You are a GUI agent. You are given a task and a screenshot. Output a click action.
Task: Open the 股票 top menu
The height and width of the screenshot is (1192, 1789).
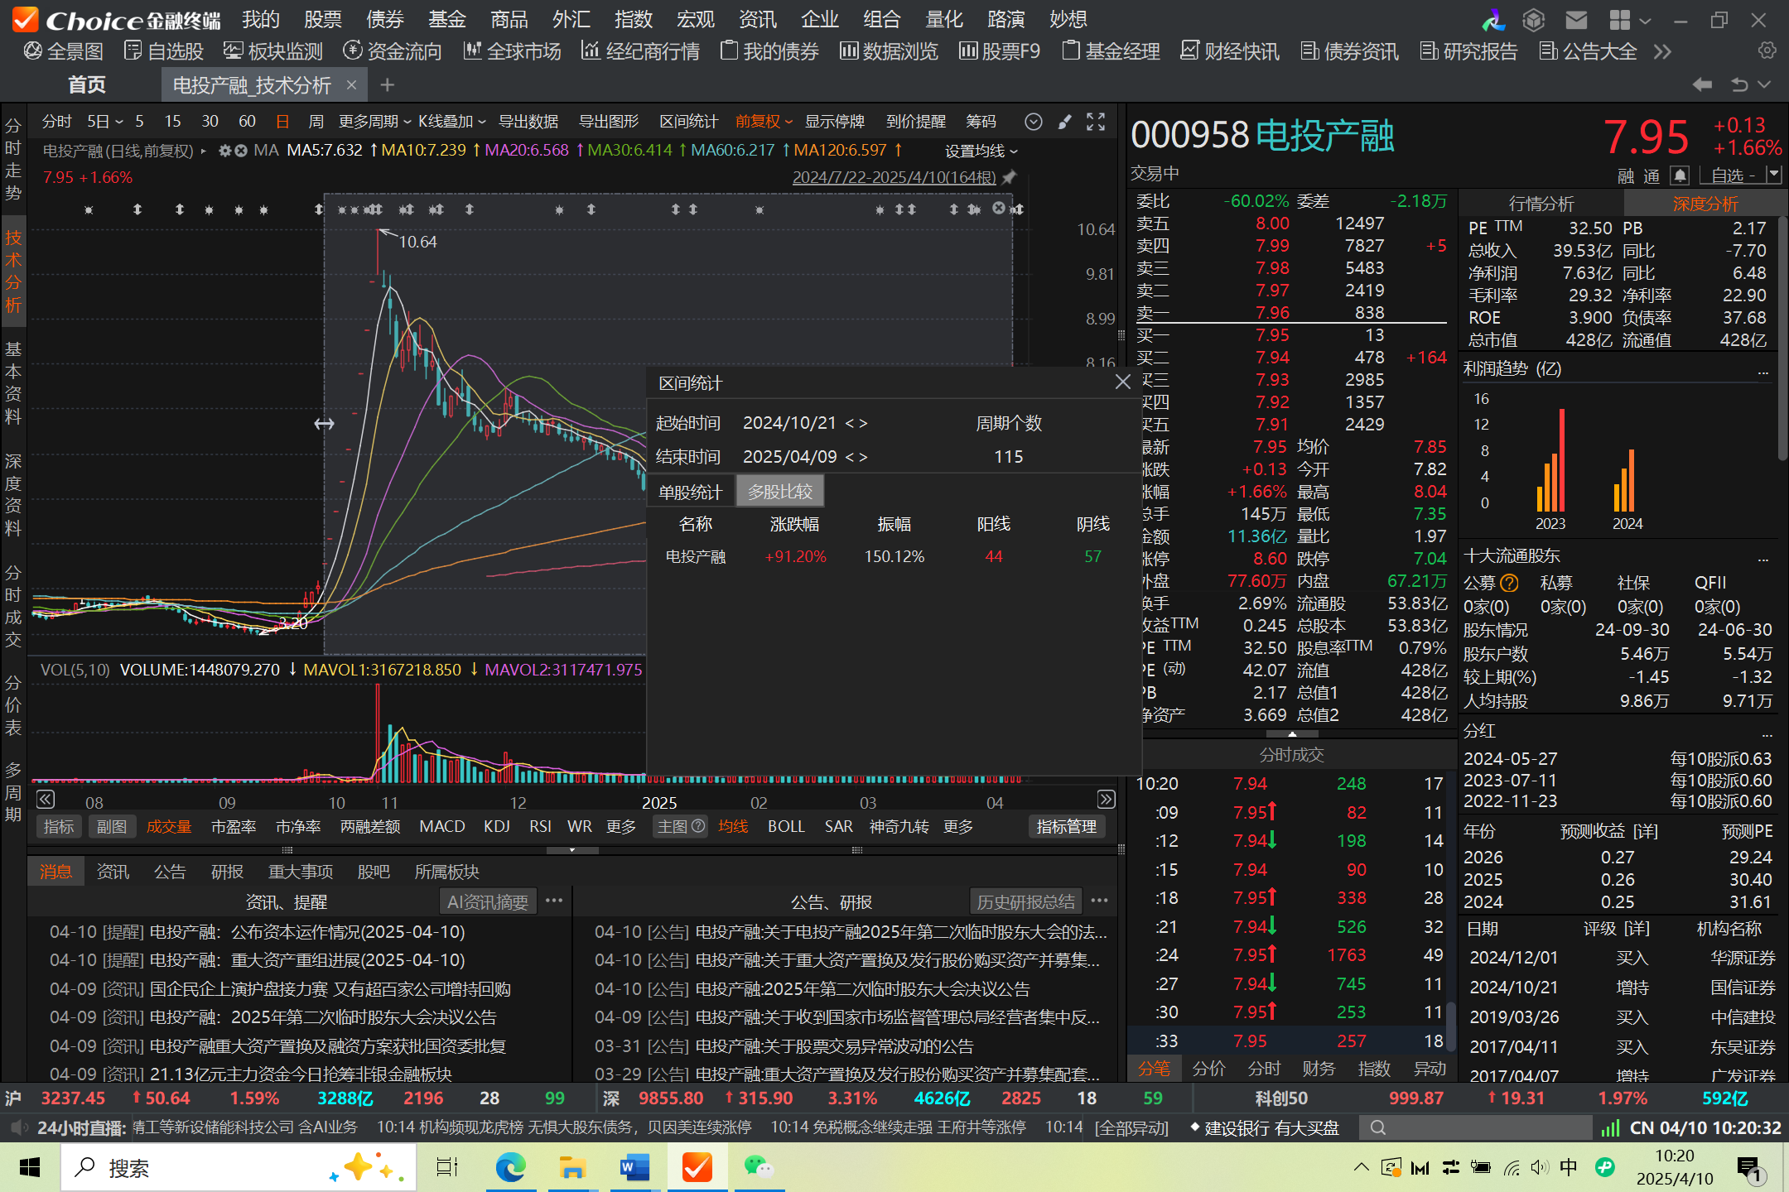click(322, 19)
